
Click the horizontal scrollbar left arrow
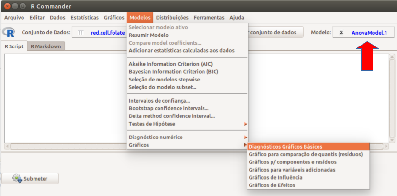tap(7, 146)
